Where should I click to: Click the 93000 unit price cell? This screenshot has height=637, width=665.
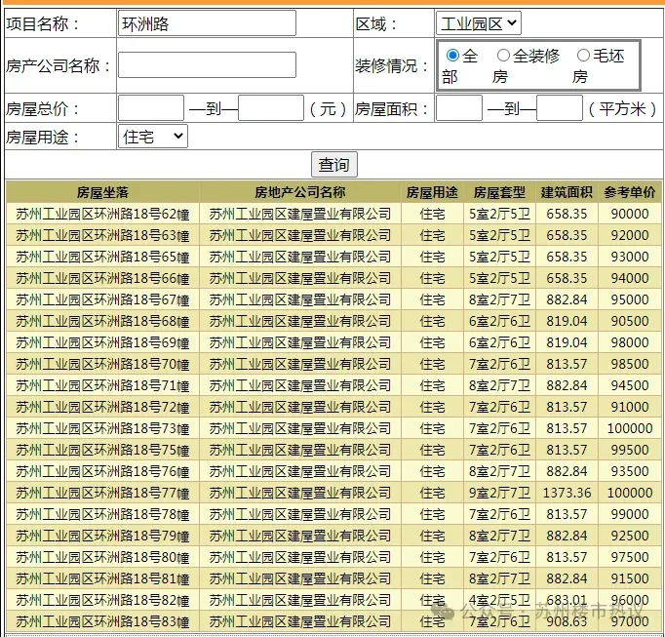(630, 257)
